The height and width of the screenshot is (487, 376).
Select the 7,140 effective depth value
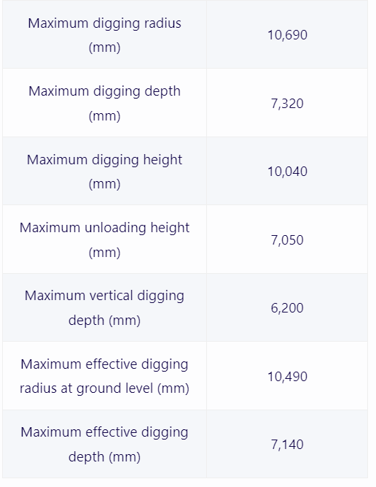tap(287, 444)
